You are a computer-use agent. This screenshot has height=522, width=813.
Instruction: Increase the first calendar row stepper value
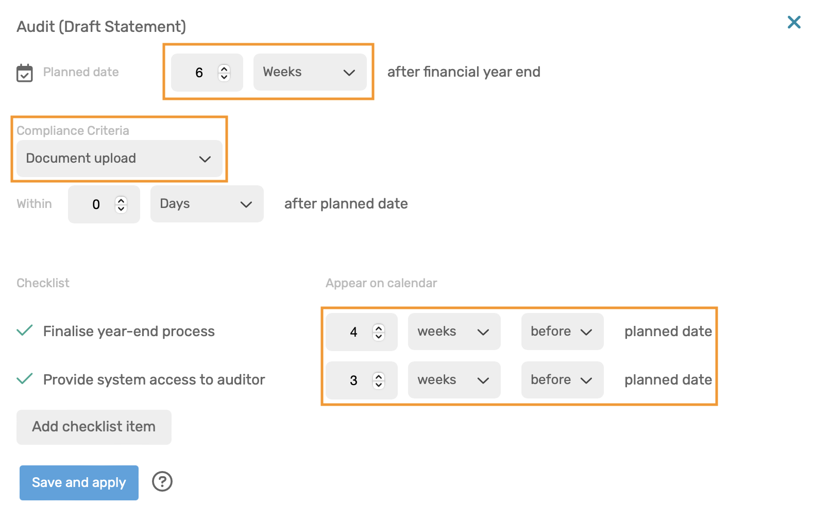tap(379, 328)
